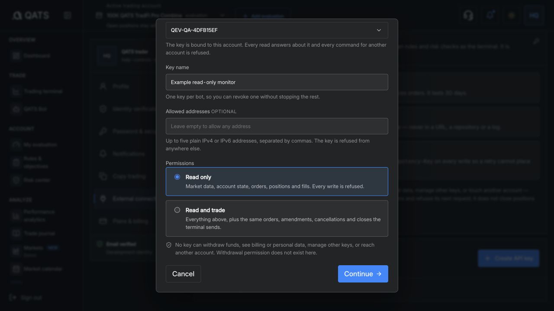The width and height of the screenshot is (554, 311).
Task: Open the Plans & billing settings tab
Action: click(126, 221)
